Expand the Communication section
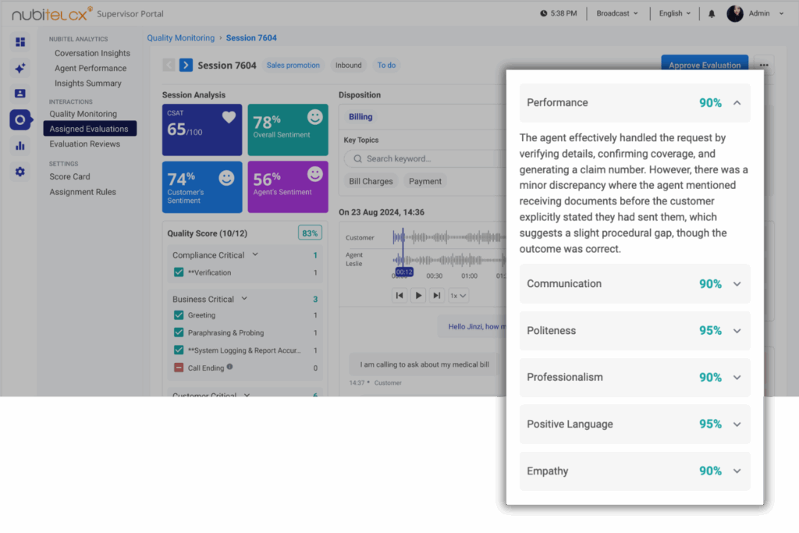This screenshot has width=799, height=533. point(737,284)
